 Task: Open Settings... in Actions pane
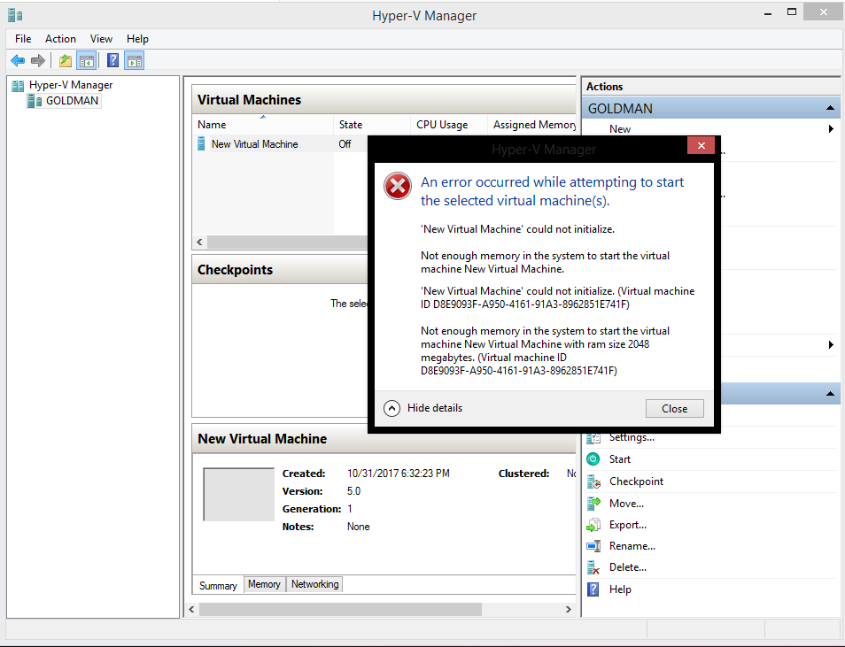pyautogui.click(x=632, y=437)
